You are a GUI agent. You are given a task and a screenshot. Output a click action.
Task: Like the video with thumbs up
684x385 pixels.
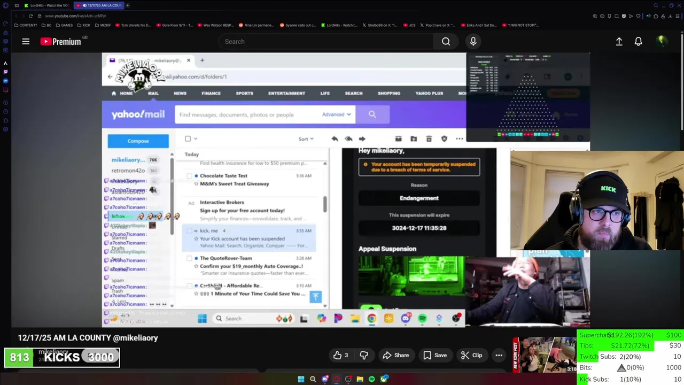[x=341, y=355]
